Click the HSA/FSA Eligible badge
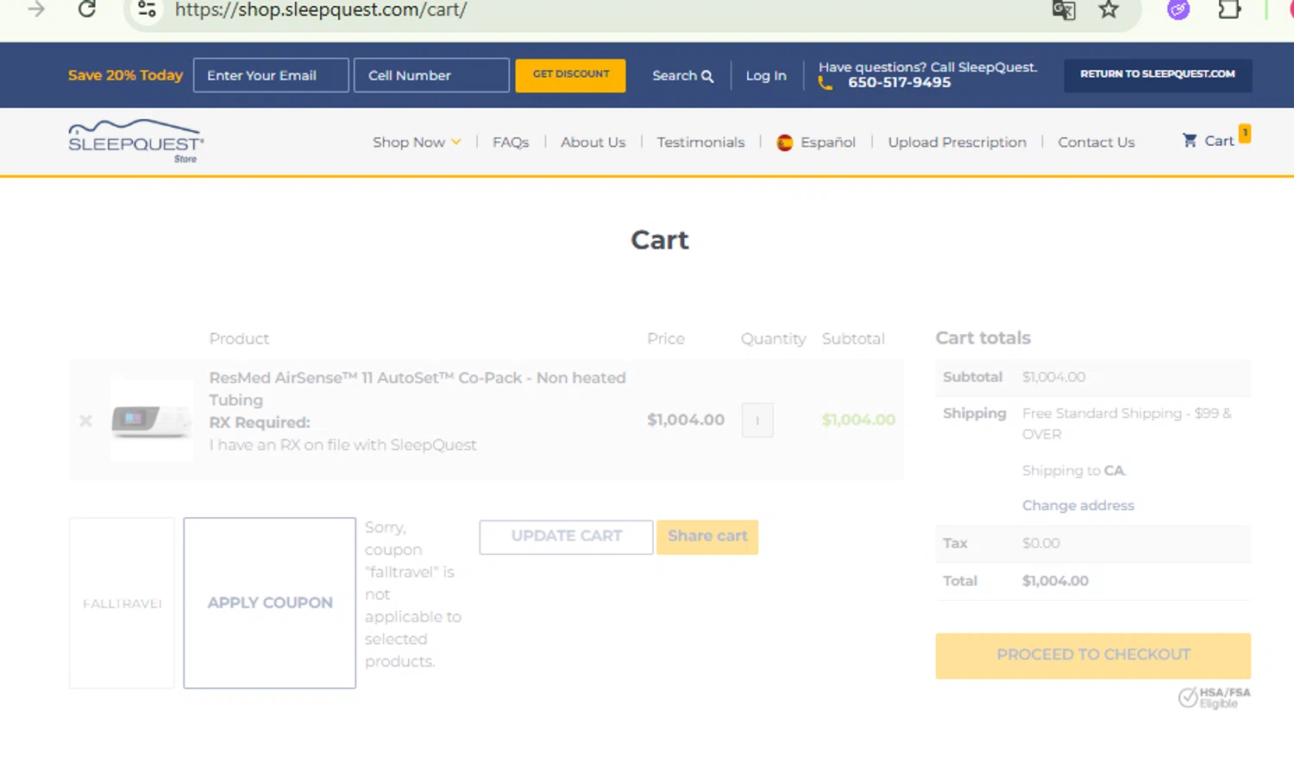Image resolution: width=1294 pixels, height=757 pixels. pyautogui.click(x=1215, y=697)
